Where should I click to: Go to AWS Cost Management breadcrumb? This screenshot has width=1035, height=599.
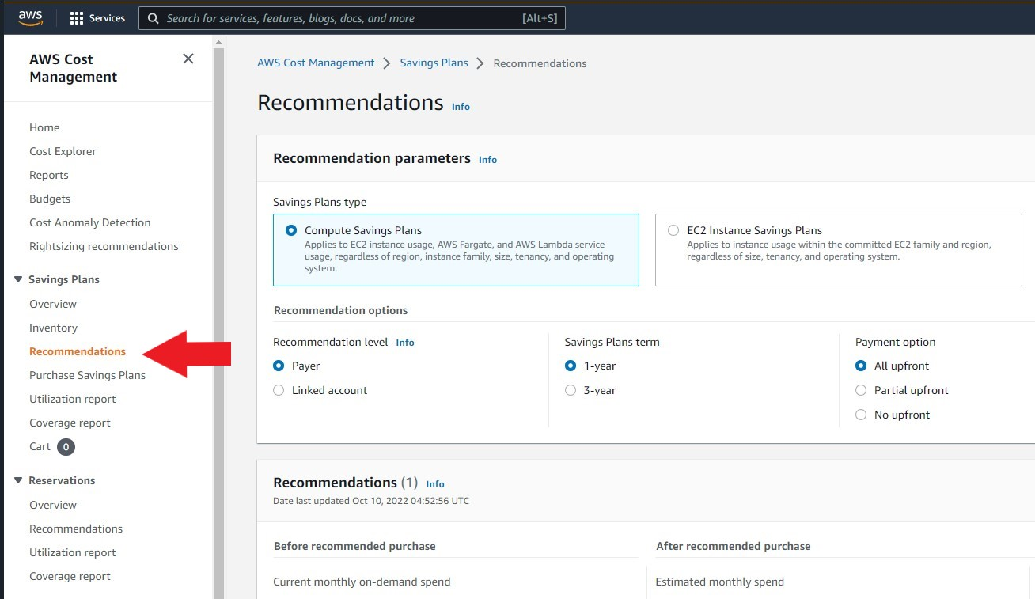tap(316, 63)
